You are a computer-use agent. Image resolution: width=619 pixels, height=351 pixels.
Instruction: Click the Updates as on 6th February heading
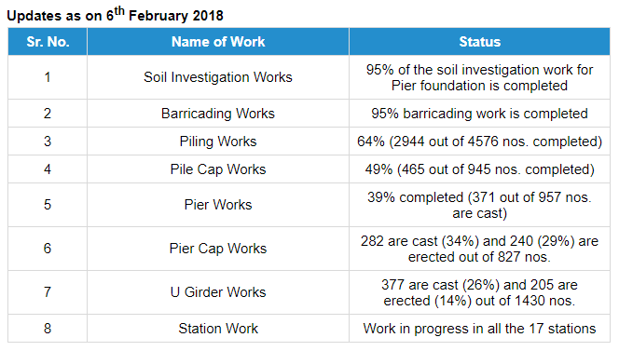tap(115, 15)
